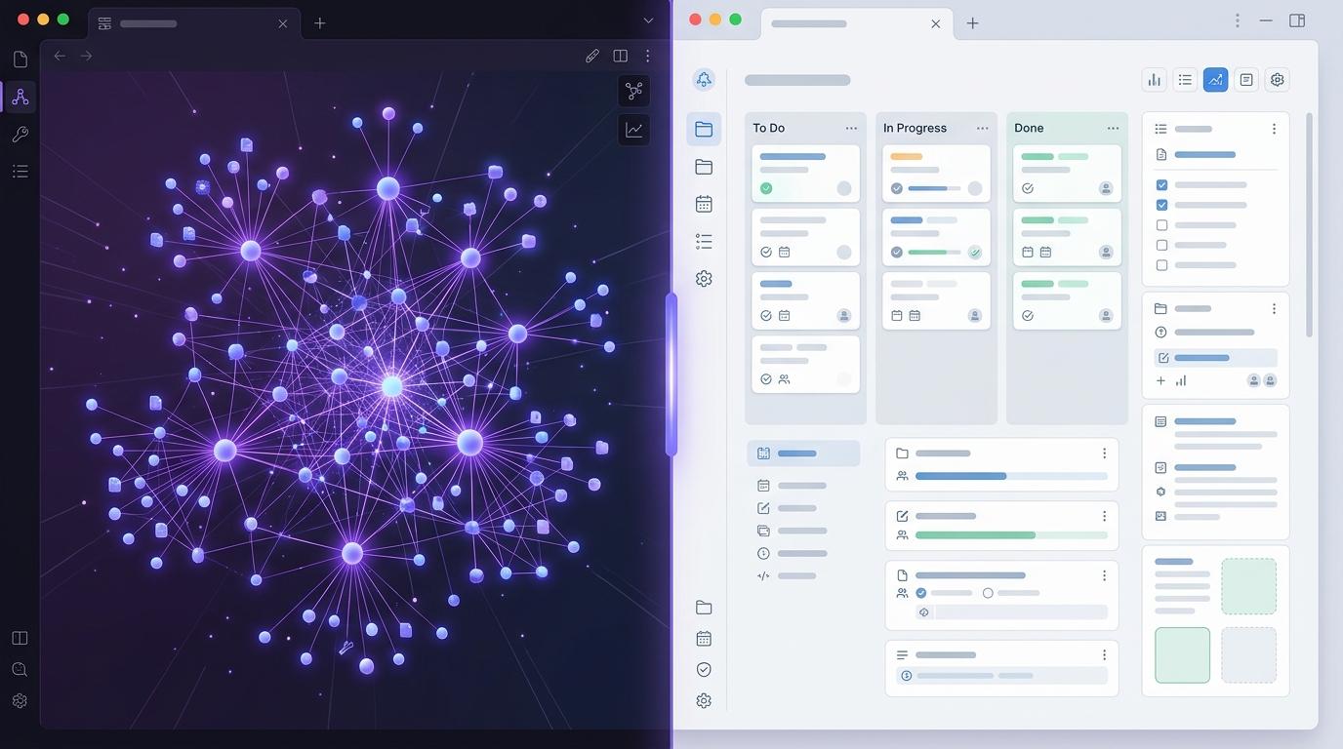Click the plus add button in folder panel
The image size is (1343, 749).
click(x=1160, y=380)
